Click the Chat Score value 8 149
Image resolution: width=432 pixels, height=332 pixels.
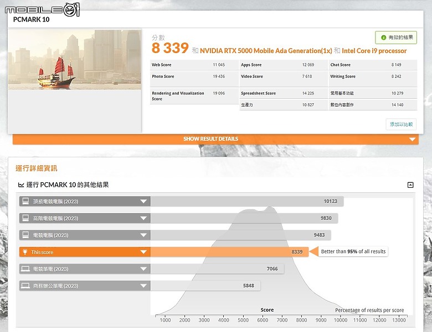396,65
